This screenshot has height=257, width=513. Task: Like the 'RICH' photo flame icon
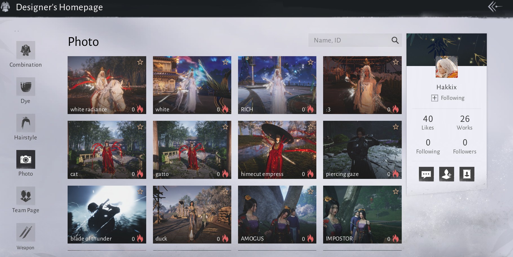310,109
